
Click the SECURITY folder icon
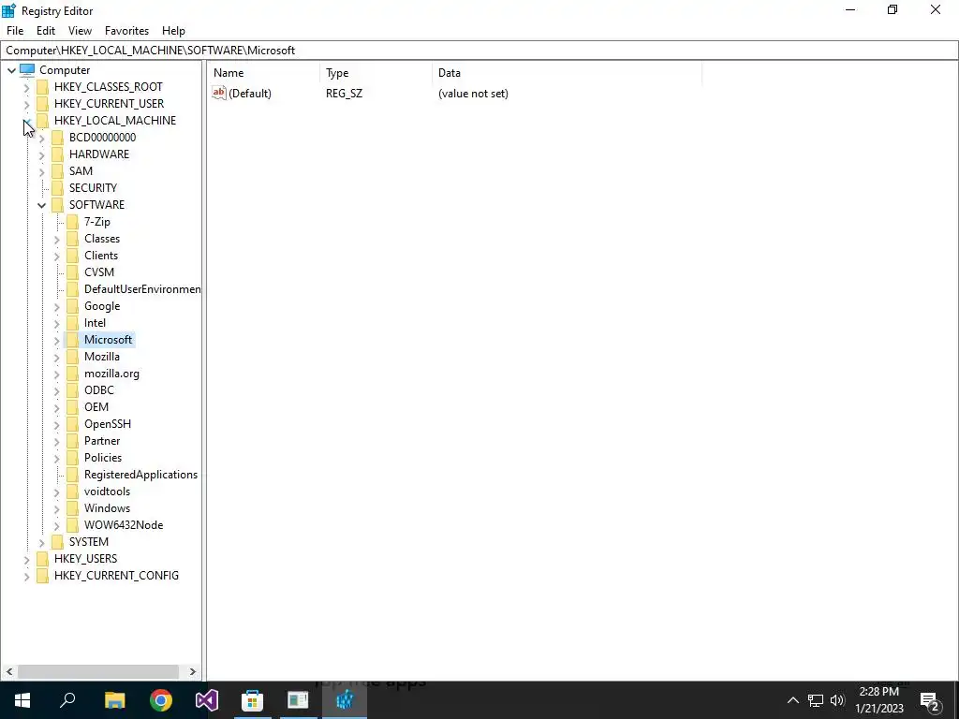click(57, 187)
